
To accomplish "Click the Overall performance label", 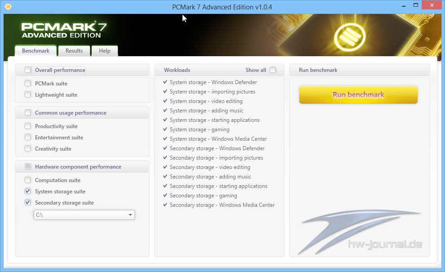I will click(x=60, y=70).
